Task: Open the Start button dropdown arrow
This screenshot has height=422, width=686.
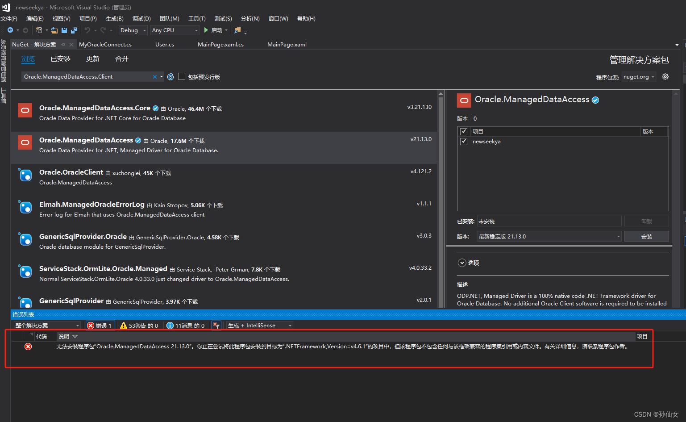Action: click(226, 30)
